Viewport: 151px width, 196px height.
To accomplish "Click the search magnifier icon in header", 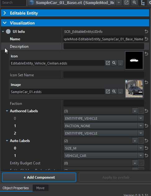I will [134, 2].
